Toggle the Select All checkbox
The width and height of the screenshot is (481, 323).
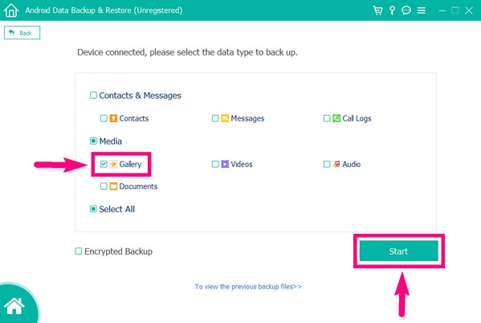pyautogui.click(x=93, y=209)
